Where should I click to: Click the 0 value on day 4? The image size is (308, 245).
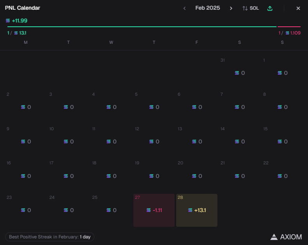pos(115,107)
